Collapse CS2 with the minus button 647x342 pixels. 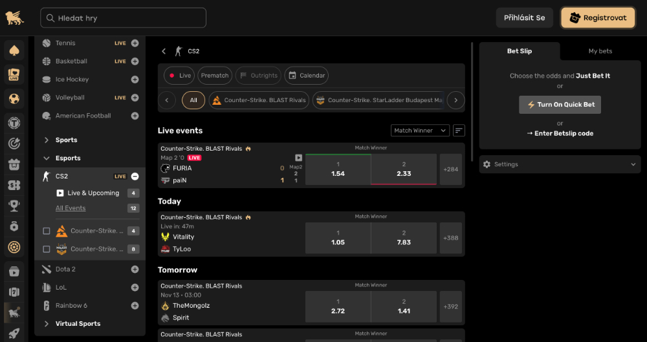pos(135,176)
